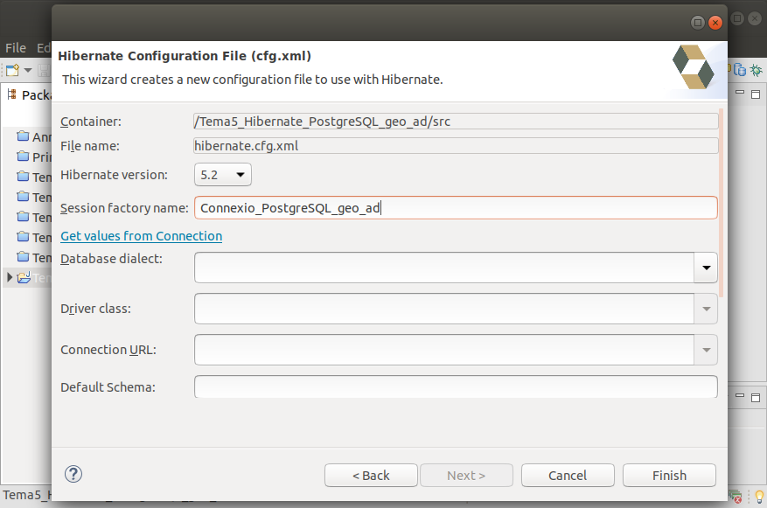Click the debug bug icon in Eclipse toolbar
Viewport: 767px width, 508px height.
click(757, 71)
